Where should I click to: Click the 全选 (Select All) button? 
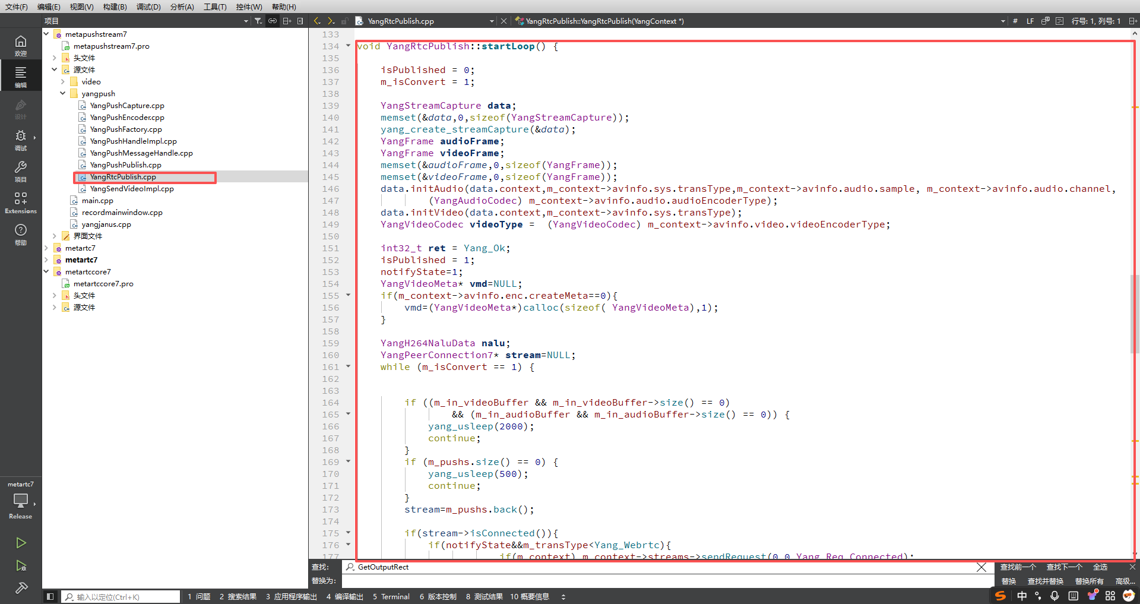(1100, 567)
